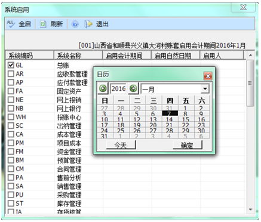Close the 日历 calendar popup
Viewport: 261px width, 222px height.
[x=208, y=76]
